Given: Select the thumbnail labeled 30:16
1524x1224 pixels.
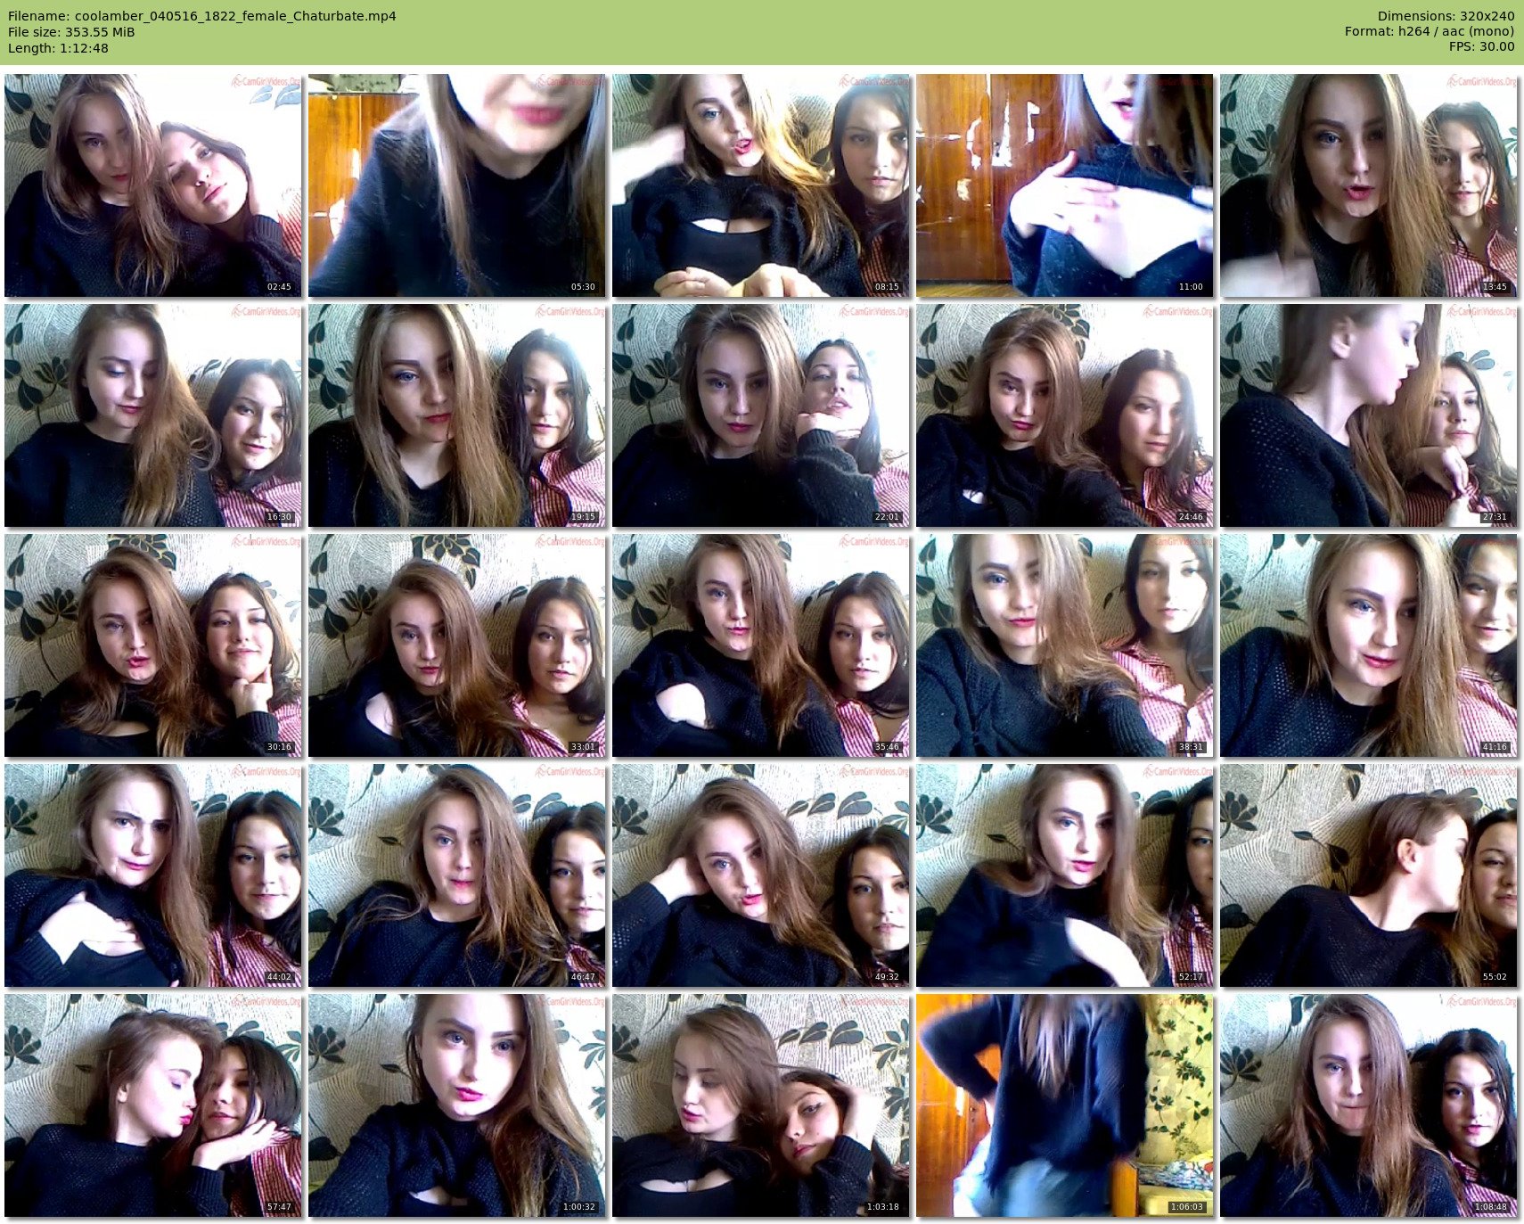Looking at the screenshot, I should point(153,645).
